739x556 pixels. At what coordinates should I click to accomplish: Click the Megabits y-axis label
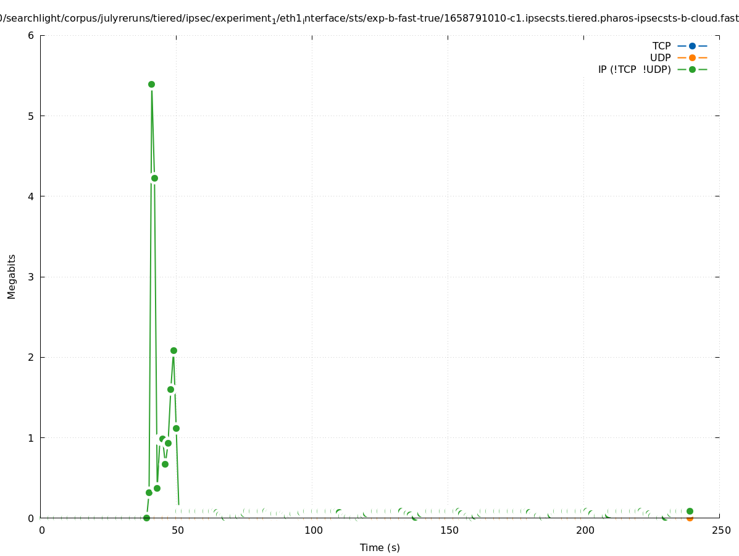click(12, 276)
